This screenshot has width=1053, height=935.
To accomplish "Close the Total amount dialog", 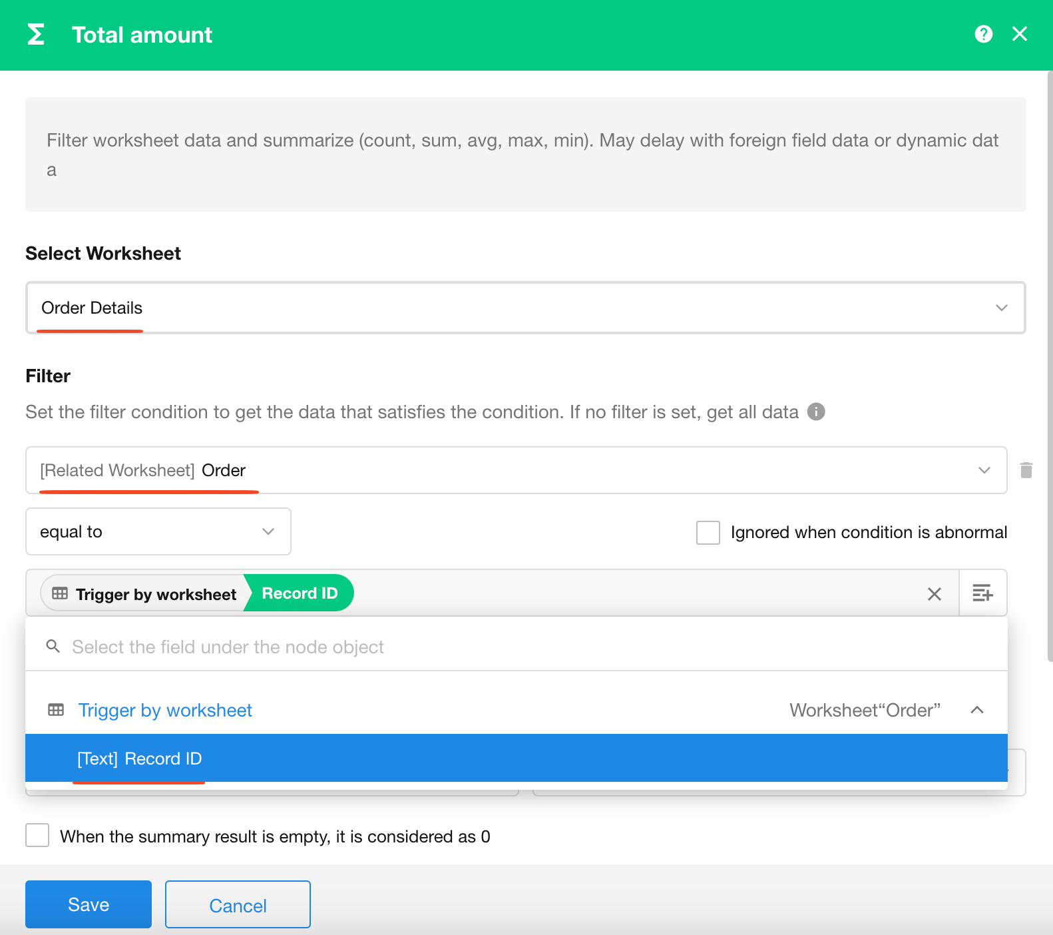I will point(1019,34).
